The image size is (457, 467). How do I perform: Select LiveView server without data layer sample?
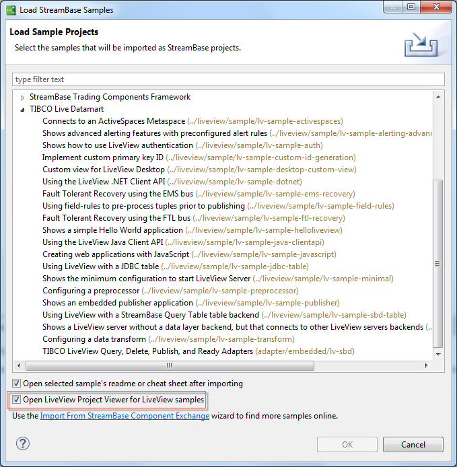point(237,327)
